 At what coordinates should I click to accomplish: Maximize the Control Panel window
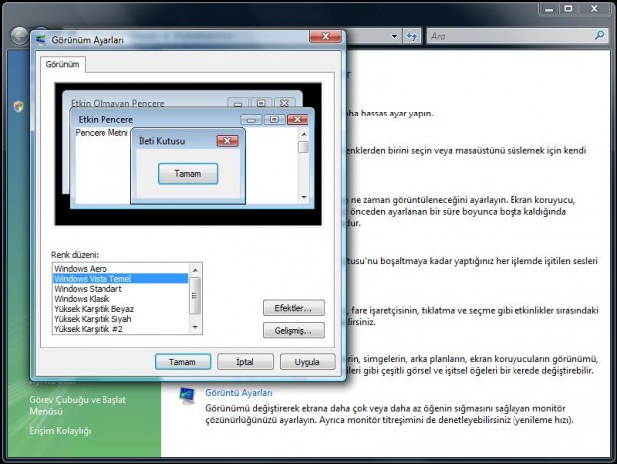(x=569, y=9)
